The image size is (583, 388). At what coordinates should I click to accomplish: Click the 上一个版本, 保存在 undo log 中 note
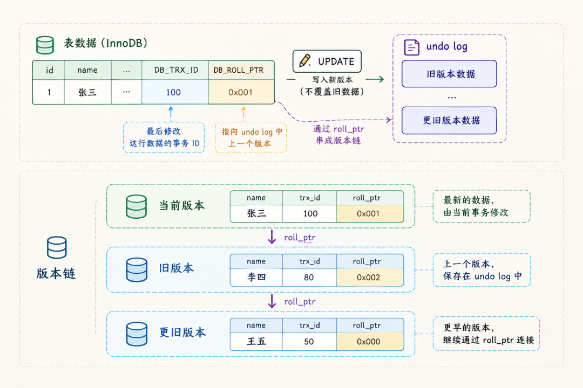(482, 270)
